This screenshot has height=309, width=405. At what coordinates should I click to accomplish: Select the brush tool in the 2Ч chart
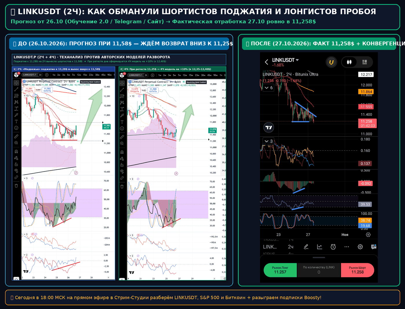[16, 115]
